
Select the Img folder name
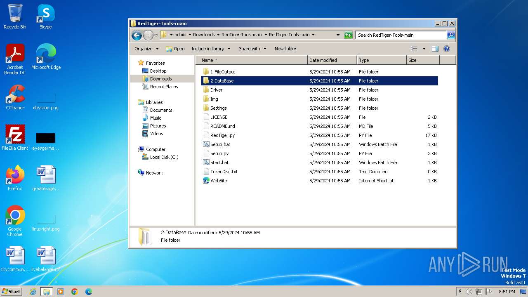click(x=214, y=99)
